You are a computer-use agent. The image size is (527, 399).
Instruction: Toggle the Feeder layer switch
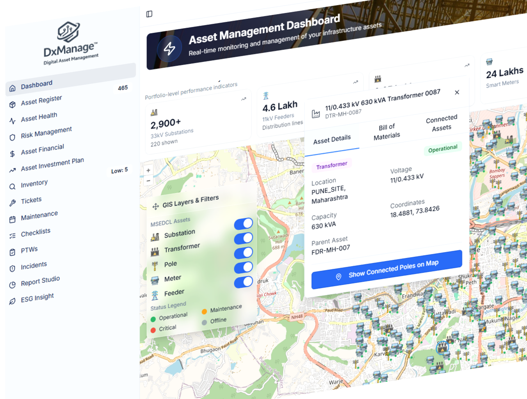(244, 282)
